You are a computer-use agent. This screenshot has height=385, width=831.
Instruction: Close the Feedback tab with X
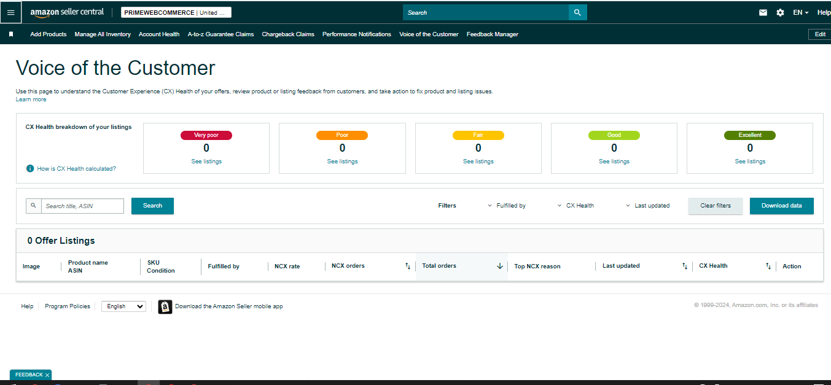point(47,375)
